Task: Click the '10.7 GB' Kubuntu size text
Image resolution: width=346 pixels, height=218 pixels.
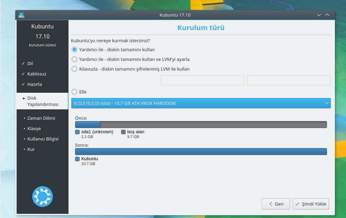Action: (x=88, y=164)
